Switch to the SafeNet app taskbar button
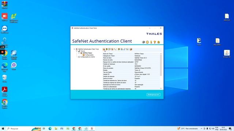 click(x=92, y=128)
